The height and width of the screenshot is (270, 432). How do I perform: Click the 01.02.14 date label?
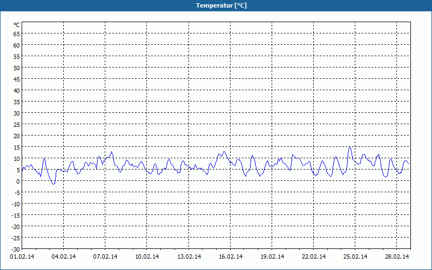(x=22, y=257)
